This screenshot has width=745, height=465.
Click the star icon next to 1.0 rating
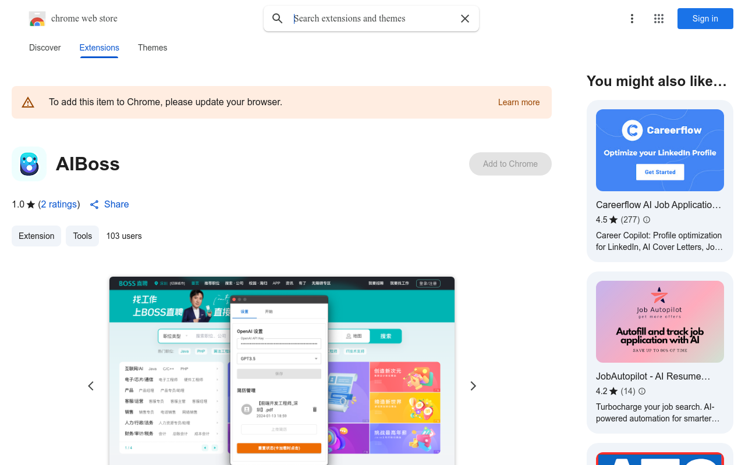tap(31, 205)
